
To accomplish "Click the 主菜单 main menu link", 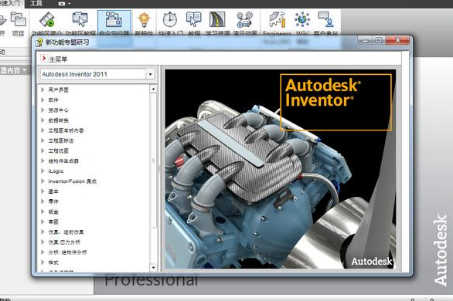I will (x=58, y=59).
